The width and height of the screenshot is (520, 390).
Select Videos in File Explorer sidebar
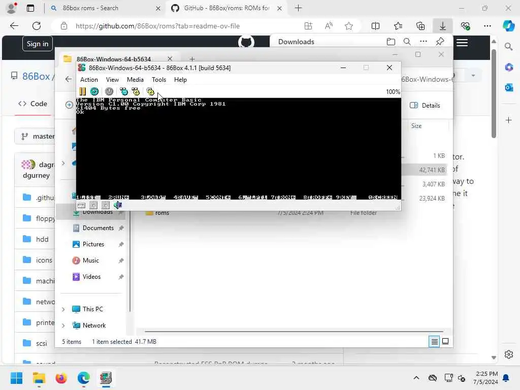[x=91, y=277]
